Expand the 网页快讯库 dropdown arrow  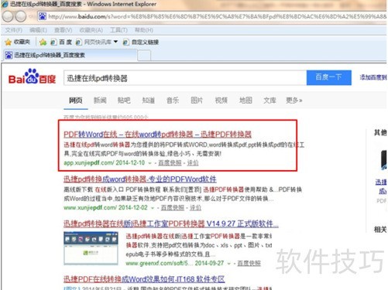[x=115, y=42]
